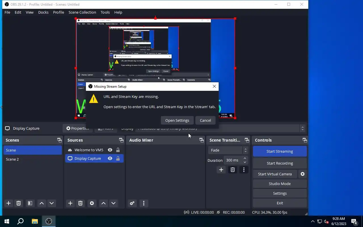363x227 pixels.
Task: Open transition properties three-dot menu
Action: point(244,170)
